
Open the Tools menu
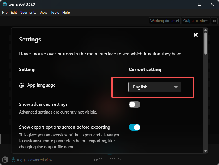click(x=55, y=13)
